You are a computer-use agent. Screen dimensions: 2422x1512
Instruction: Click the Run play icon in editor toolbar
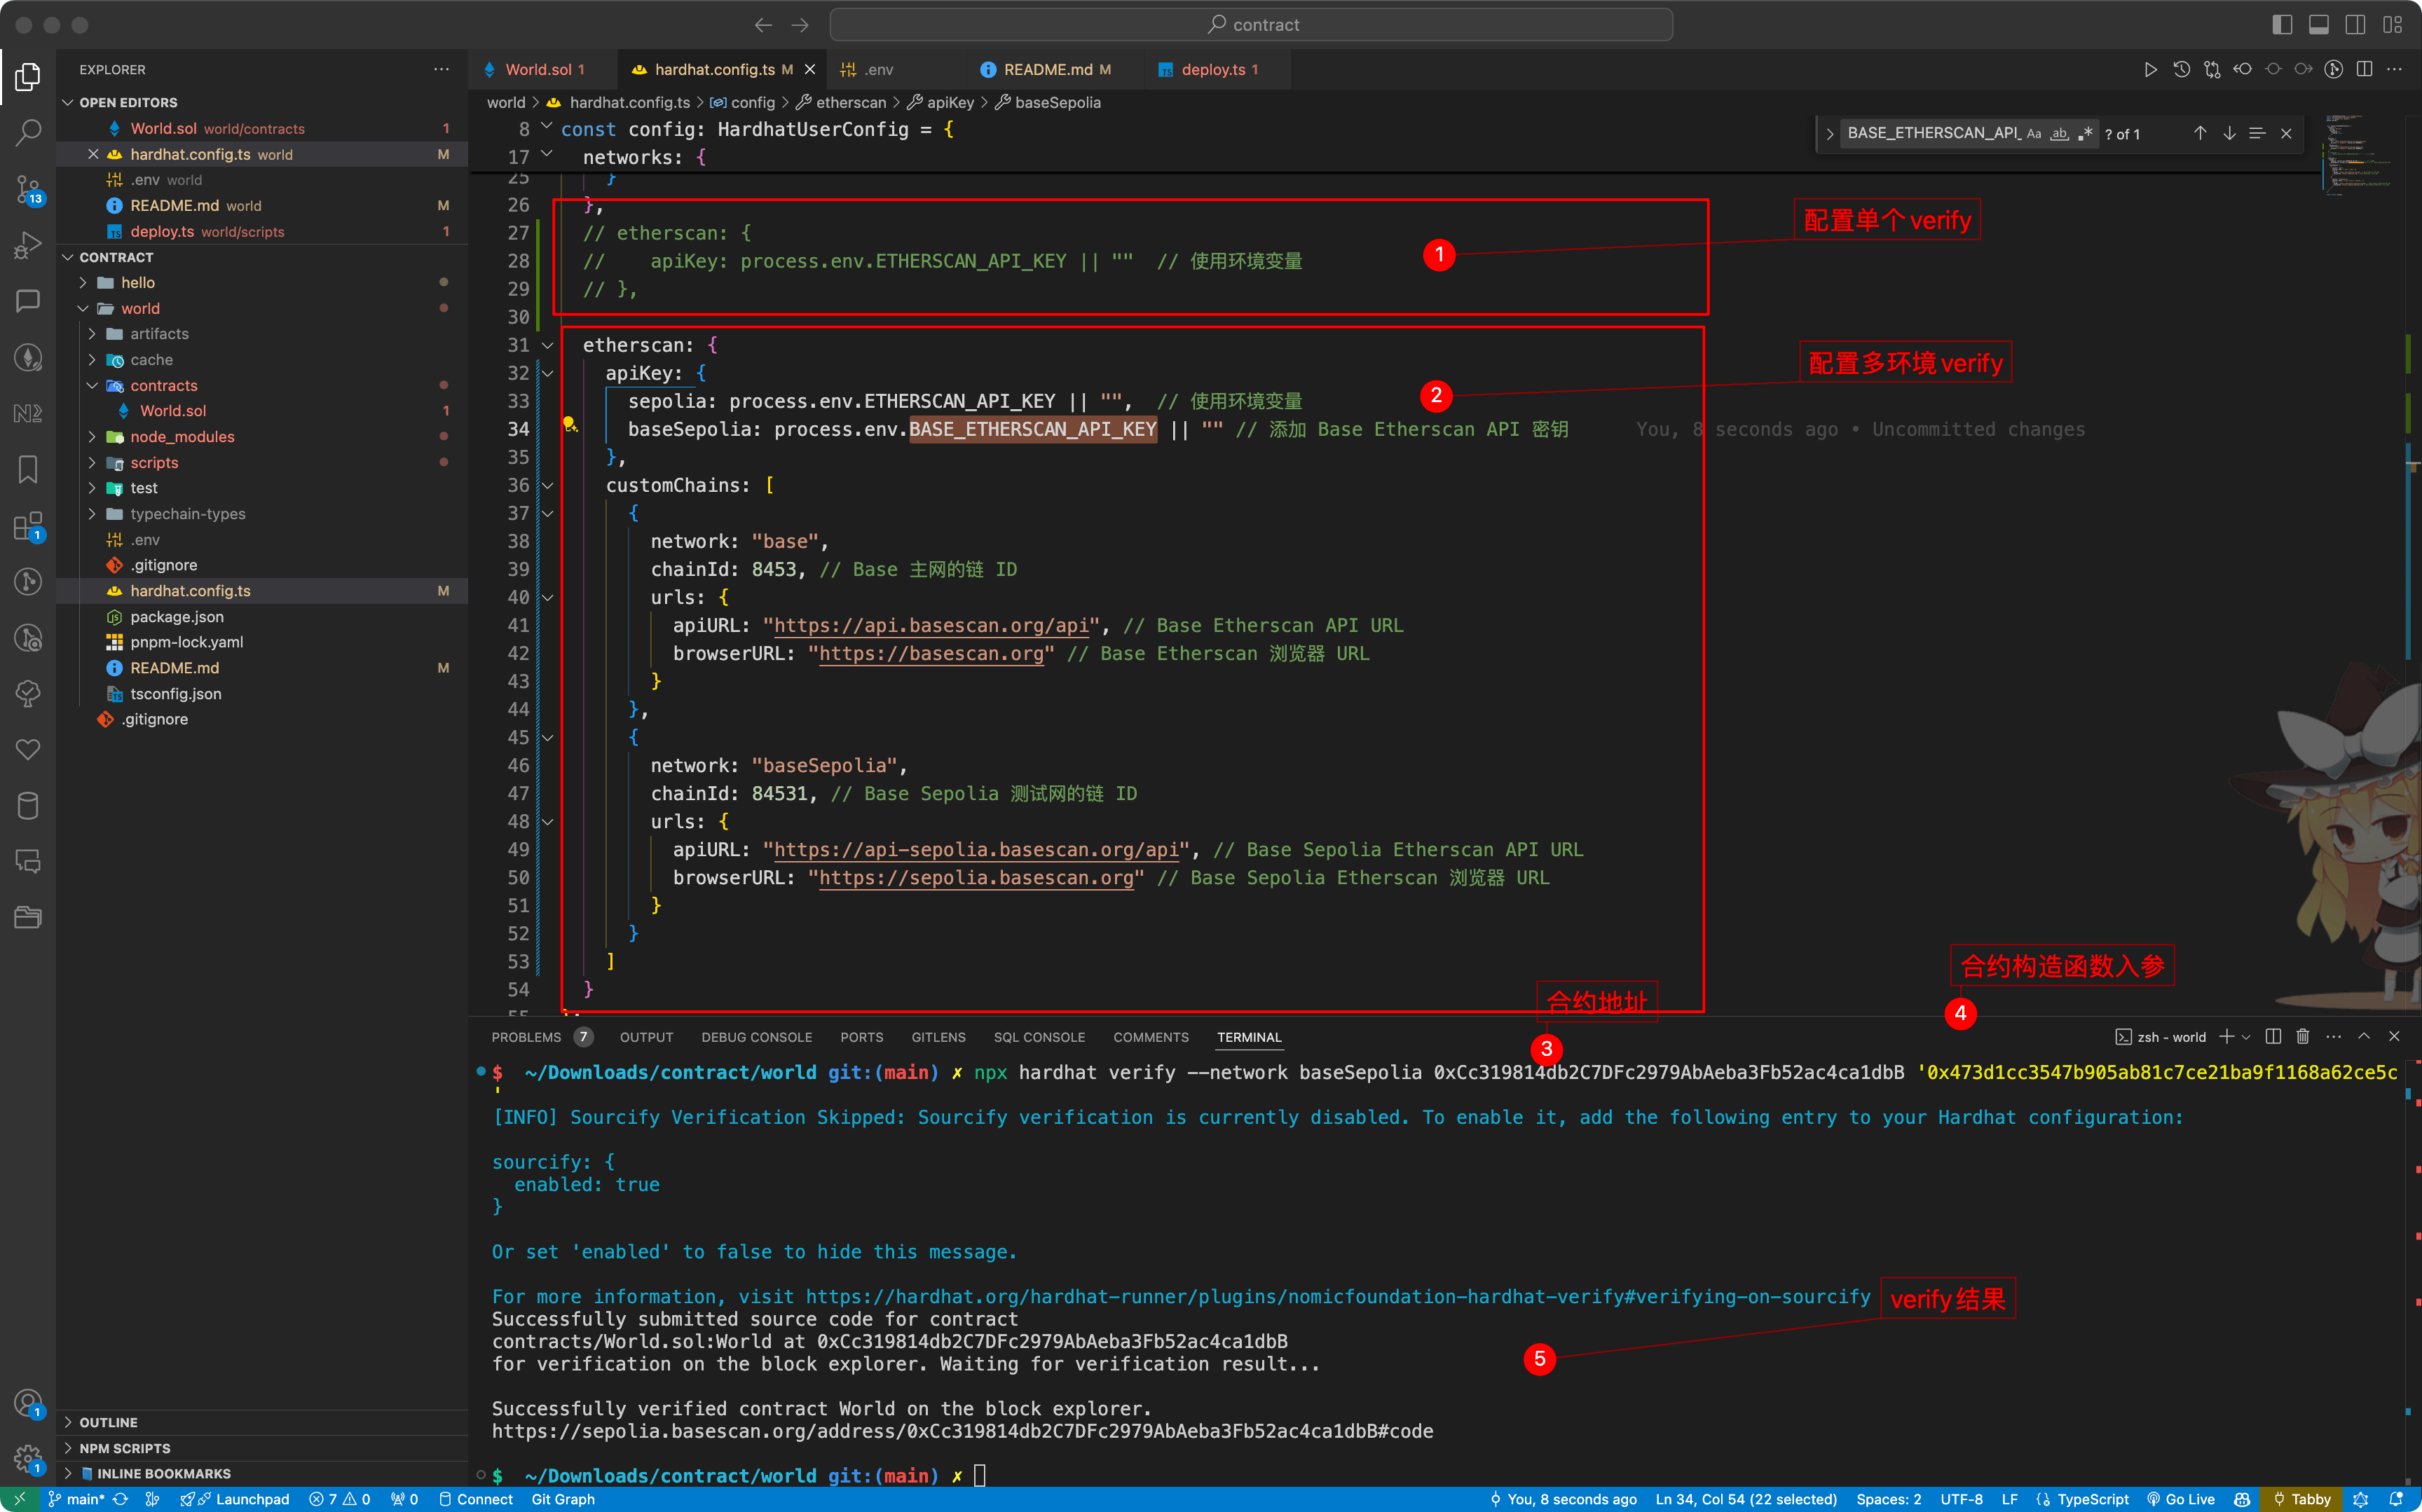pyautogui.click(x=2150, y=69)
